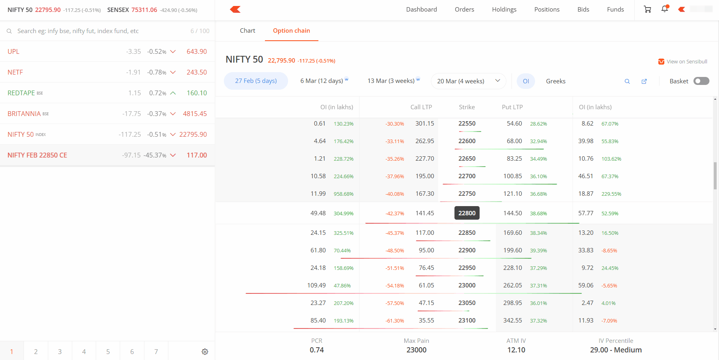Click the down chevron on NETF row

pos(173,72)
